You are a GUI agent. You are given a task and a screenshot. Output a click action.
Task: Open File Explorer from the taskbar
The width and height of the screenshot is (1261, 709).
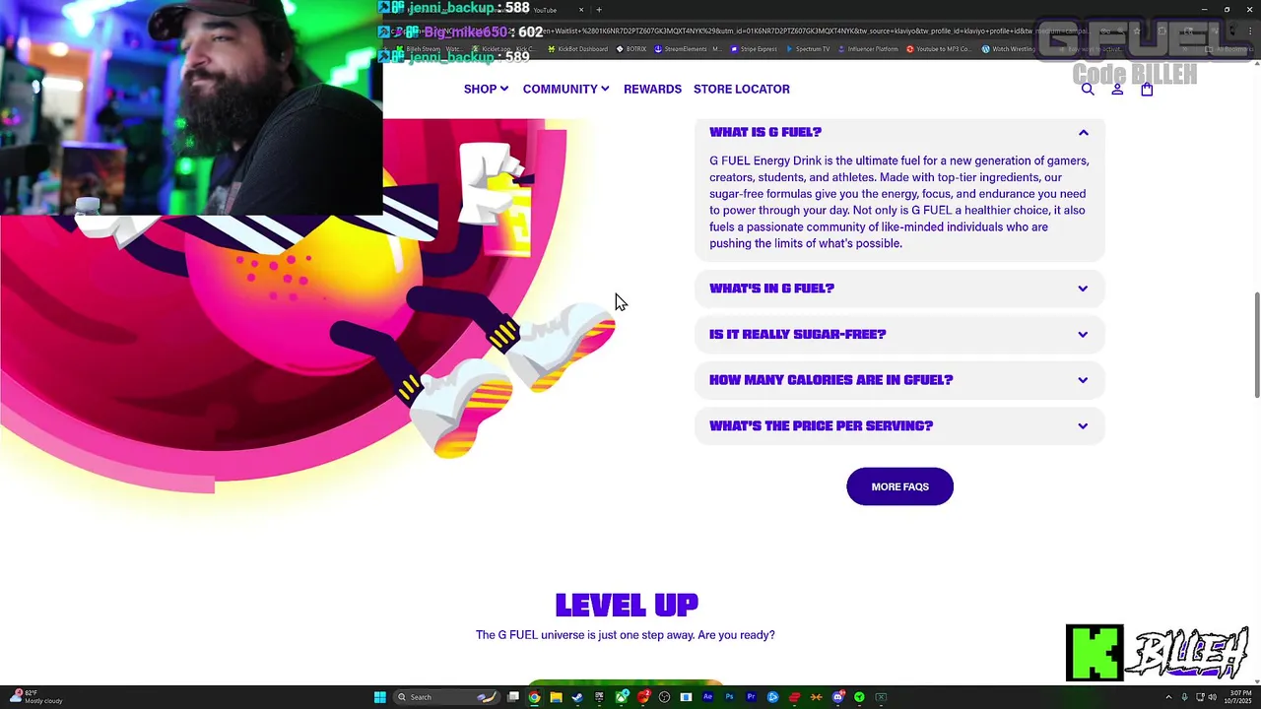557,697
